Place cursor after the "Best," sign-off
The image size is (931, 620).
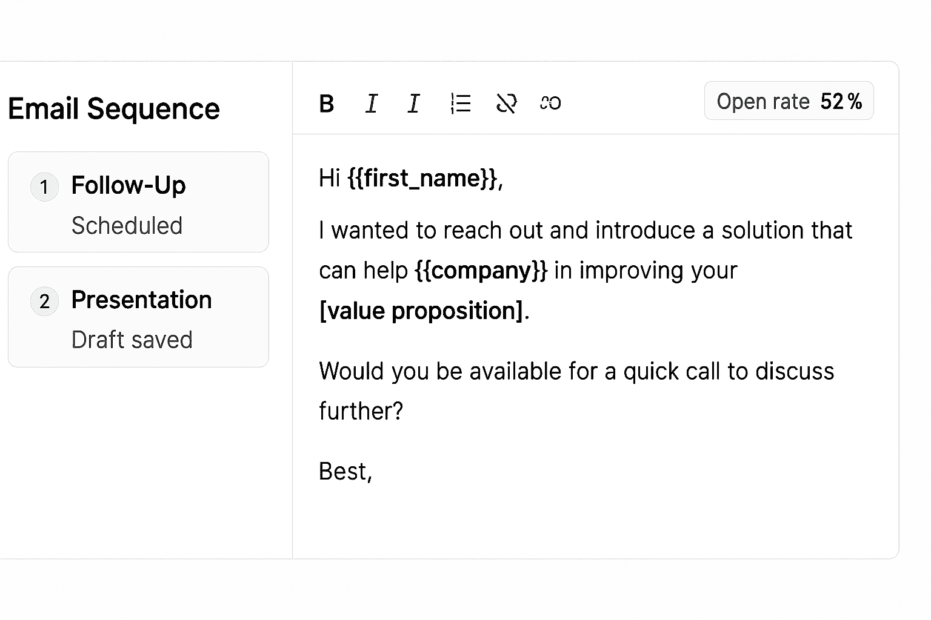[373, 472]
